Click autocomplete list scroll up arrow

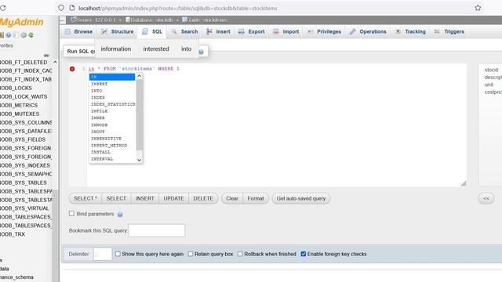[140, 76]
